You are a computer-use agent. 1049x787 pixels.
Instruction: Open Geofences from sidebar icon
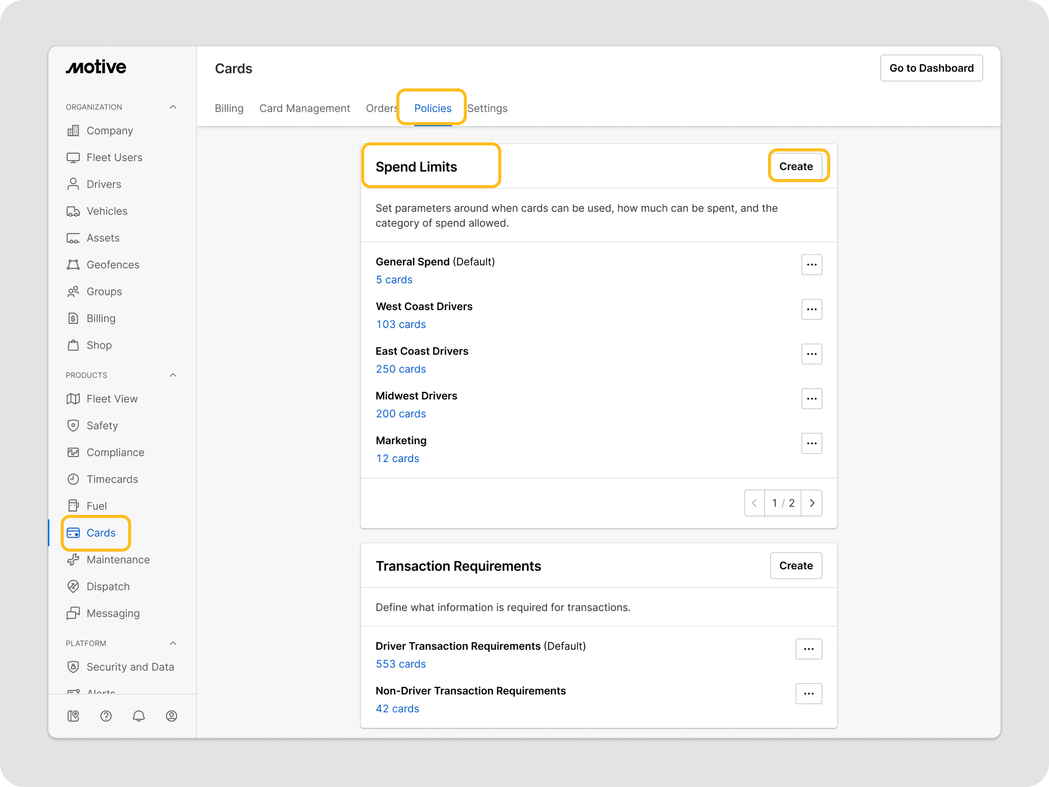tap(73, 265)
